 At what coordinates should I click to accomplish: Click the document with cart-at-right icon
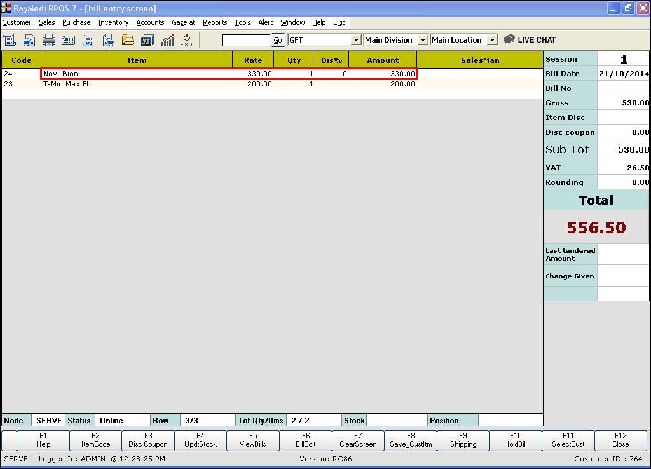tap(108, 40)
